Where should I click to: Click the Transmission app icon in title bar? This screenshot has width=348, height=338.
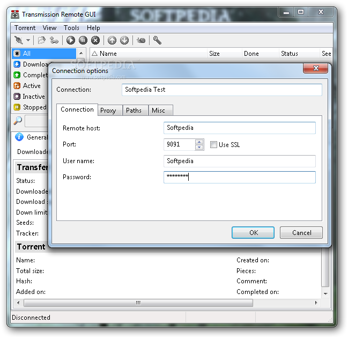tap(15, 14)
